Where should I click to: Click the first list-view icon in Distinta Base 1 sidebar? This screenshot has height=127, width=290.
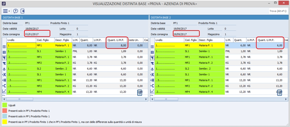click(4, 47)
